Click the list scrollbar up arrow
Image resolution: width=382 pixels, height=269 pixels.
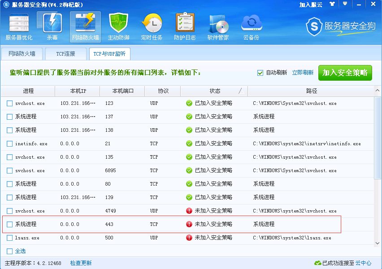tap(378, 91)
